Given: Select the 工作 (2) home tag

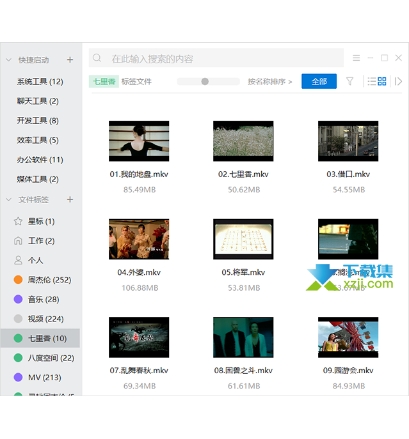Looking at the screenshot, I should pyautogui.click(x=34, y=241).
